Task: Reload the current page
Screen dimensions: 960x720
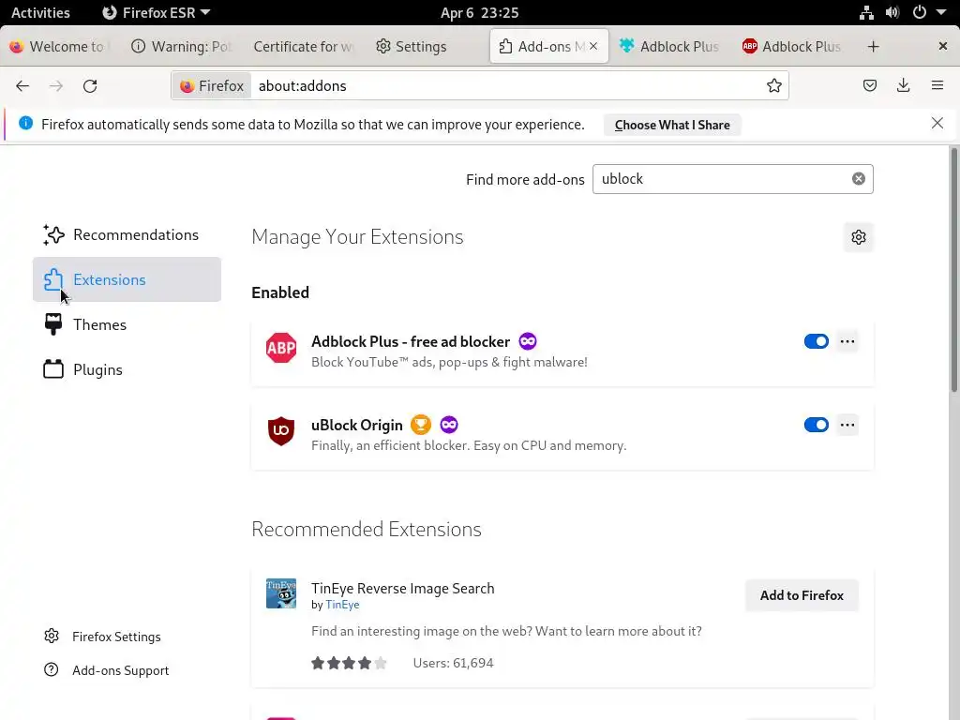Action: click(x=90, y=86)
